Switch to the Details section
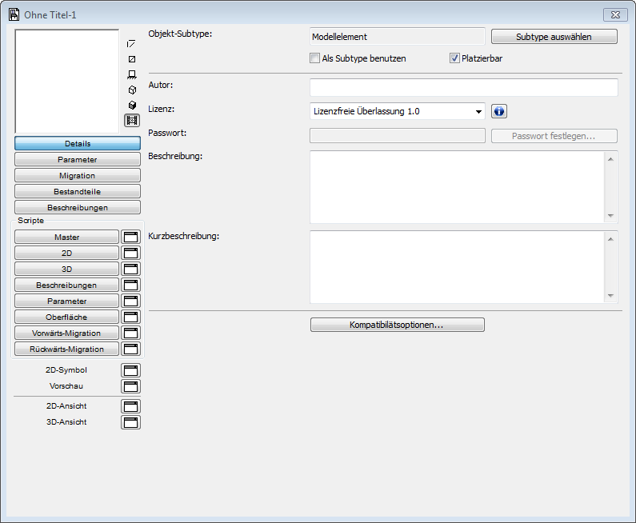Screen dimensions: 636x523 click(x=78, y=143)
